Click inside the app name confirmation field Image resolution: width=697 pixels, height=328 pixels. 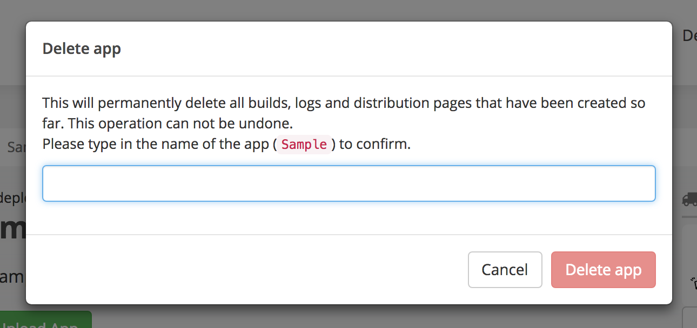pos(348,183)
